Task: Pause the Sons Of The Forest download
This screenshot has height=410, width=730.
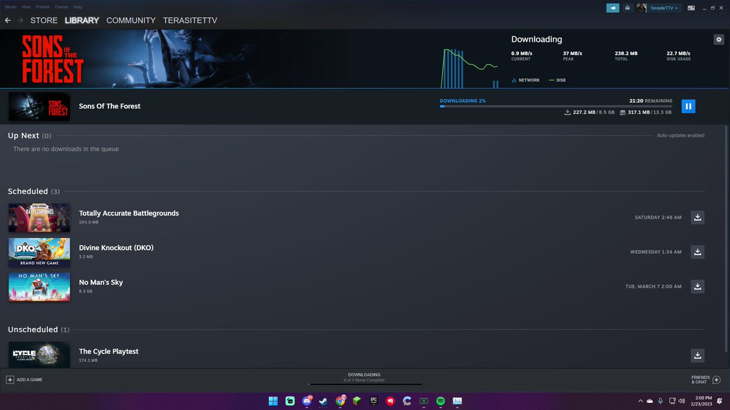Action: point(688,106)
